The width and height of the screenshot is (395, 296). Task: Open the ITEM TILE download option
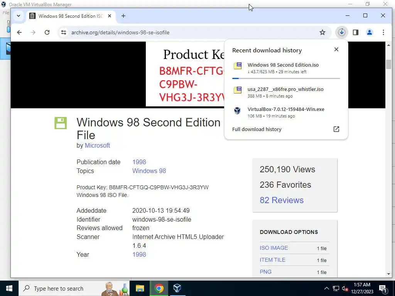coord(273,260)
